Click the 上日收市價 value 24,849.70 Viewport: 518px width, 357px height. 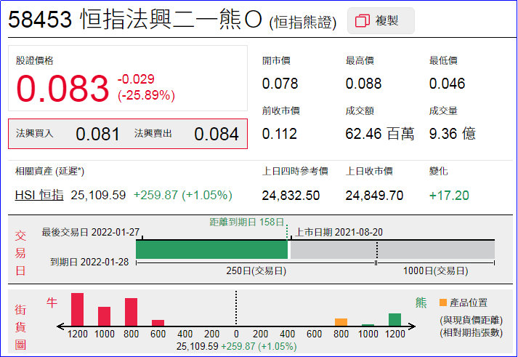374,196
